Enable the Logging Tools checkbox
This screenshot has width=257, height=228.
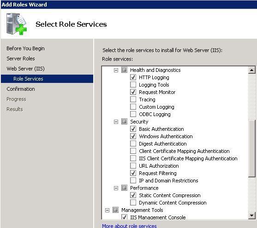133,85
